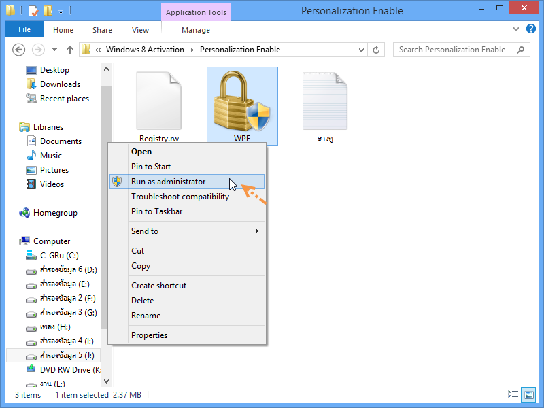Click the breadcrumb overflow double chevron
The width and height of the screenshot is (544, 408).
coord(98,50)
